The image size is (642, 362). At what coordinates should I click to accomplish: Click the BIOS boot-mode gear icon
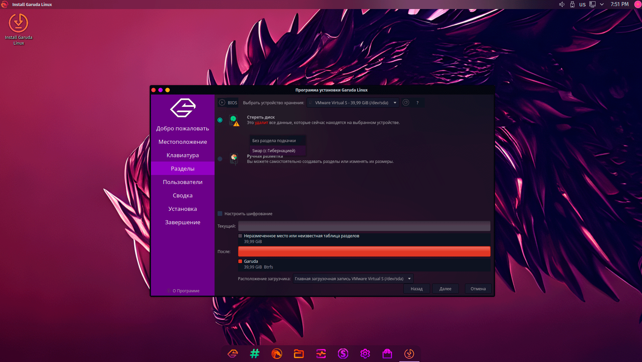[222, 103]
